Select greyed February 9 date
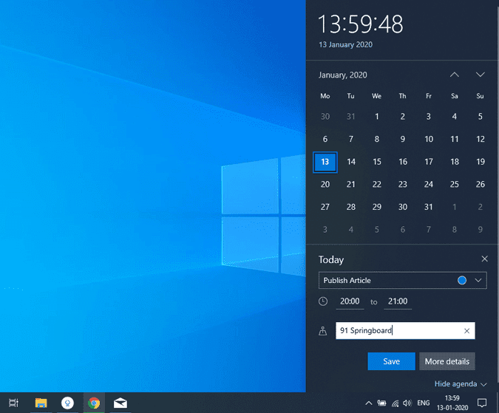This screenshot has width=499, height=413. (481, 230)
